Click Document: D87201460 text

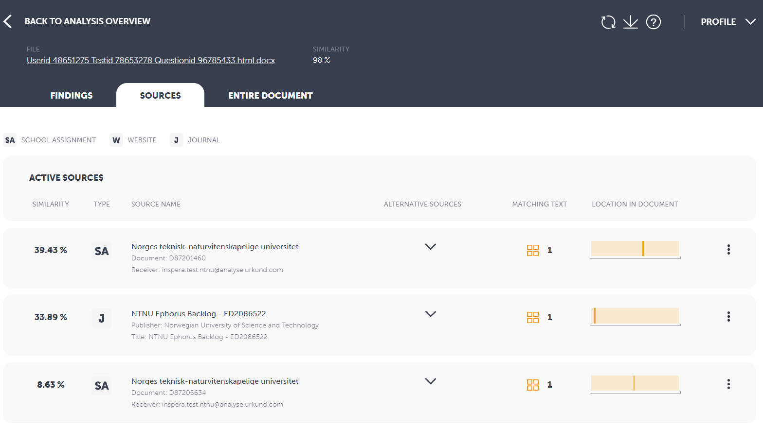click(x=168, y=258)
